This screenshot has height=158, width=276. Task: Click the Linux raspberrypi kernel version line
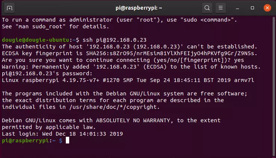[x=128, y=80]
